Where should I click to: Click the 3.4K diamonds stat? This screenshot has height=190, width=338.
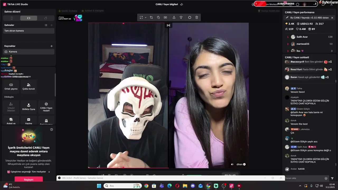point(290,24)
